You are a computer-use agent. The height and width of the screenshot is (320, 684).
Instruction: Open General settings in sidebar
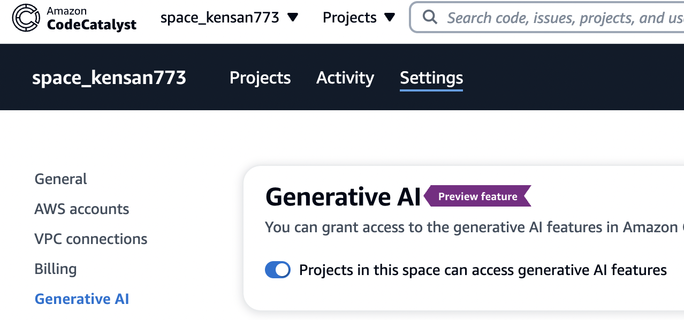(60, 179)
